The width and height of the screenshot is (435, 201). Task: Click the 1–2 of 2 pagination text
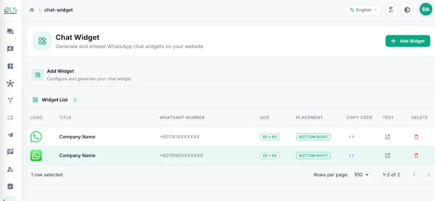391,175
